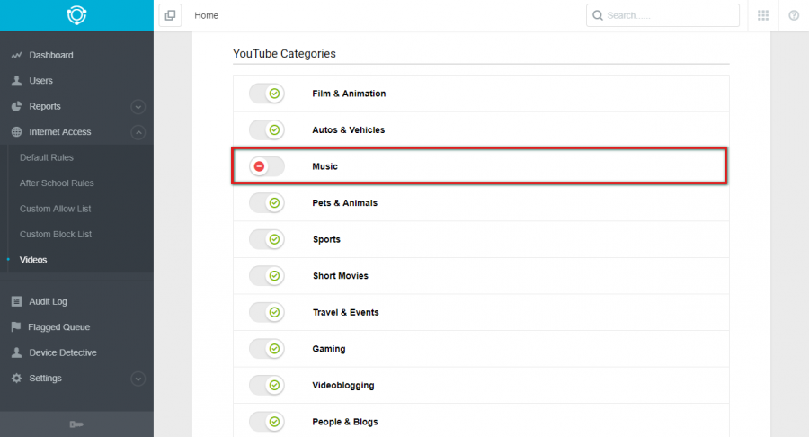This screenshot has height=437, width=809.
Task: Focus the Search input field
Action: 663,15
